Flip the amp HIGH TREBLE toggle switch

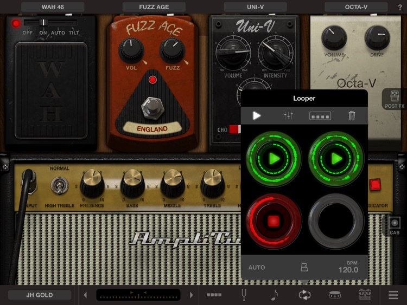[60, 185]
